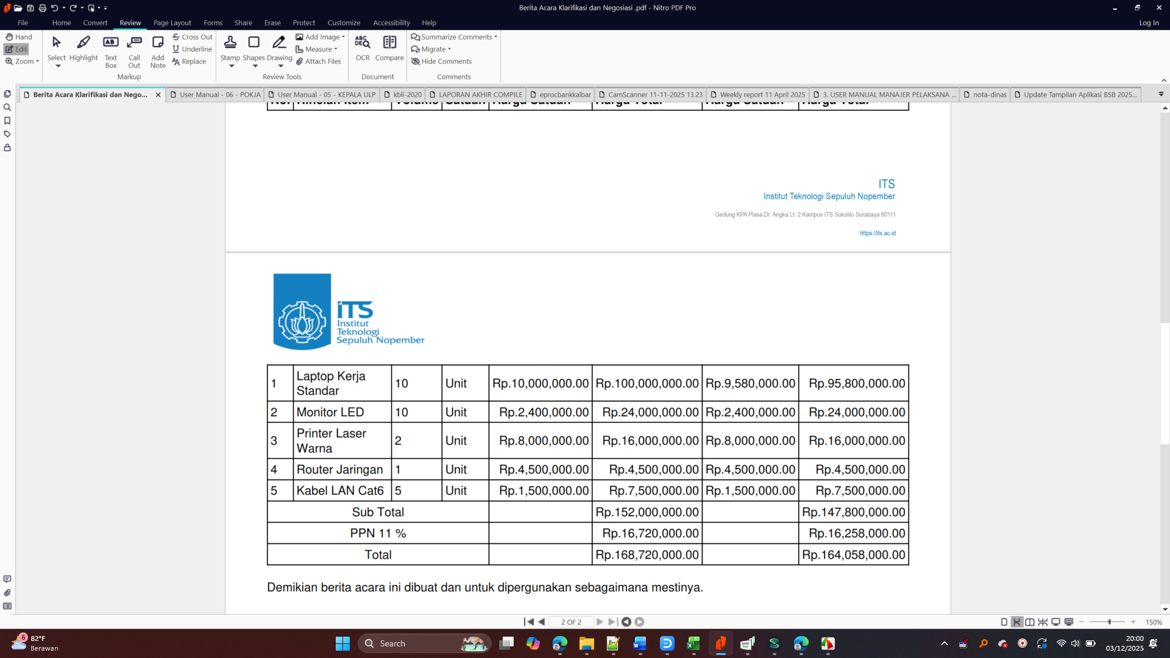This screenshot has width=1170, height=658.
Task: Click the Text Box tool
Action: tap(110, 51)
